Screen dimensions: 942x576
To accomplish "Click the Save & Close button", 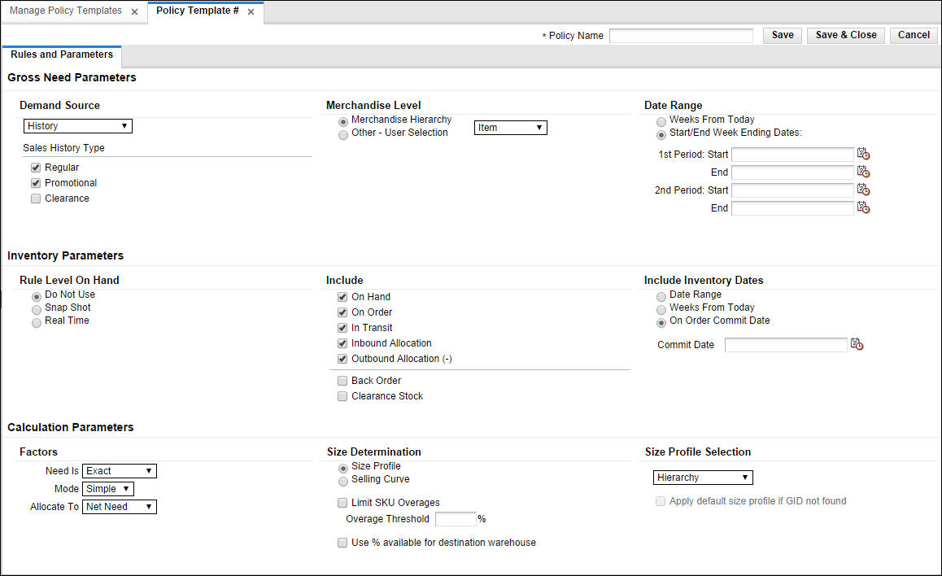I will click(845, 35).
